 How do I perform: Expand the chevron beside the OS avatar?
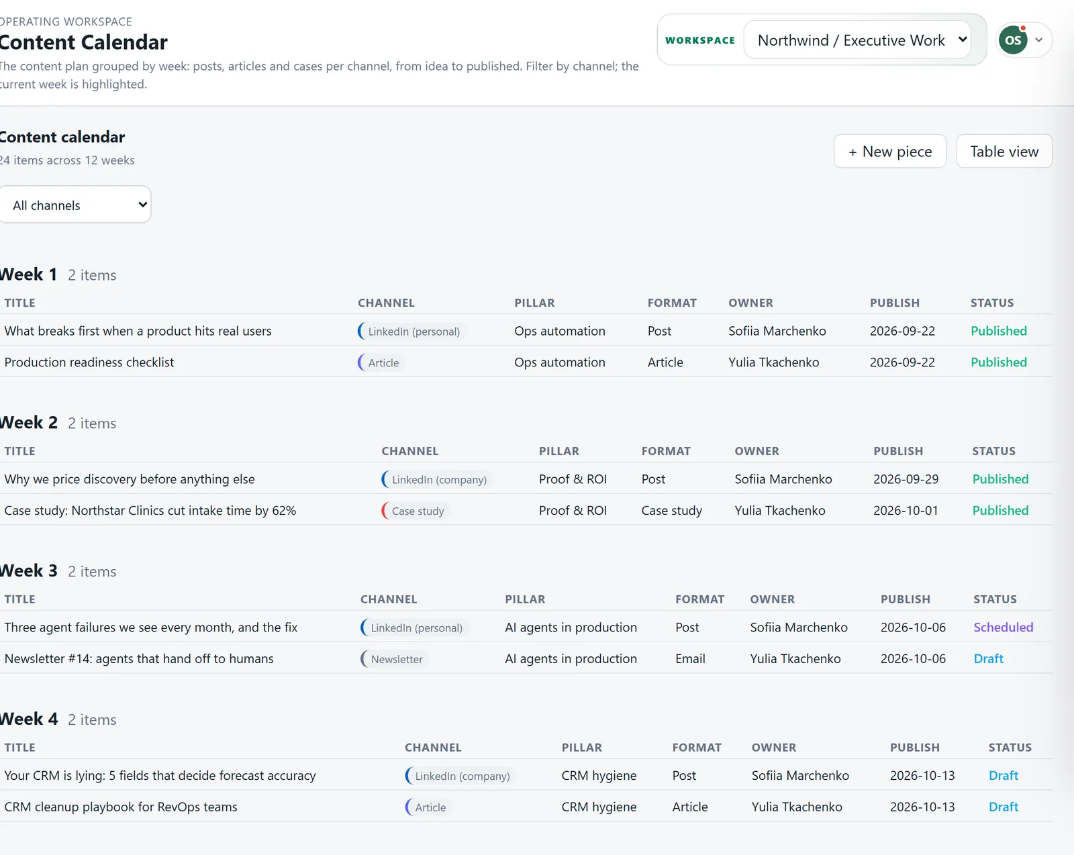1038,40
